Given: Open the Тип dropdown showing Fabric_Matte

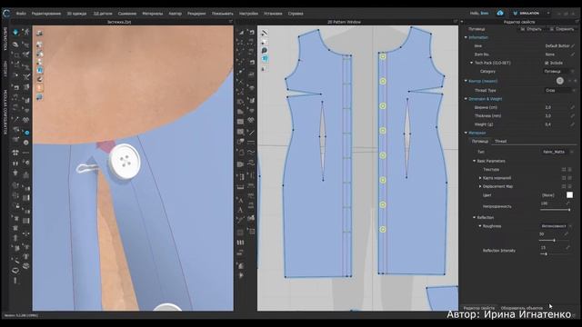Looking at the screenshot, I should coord(558,152).
